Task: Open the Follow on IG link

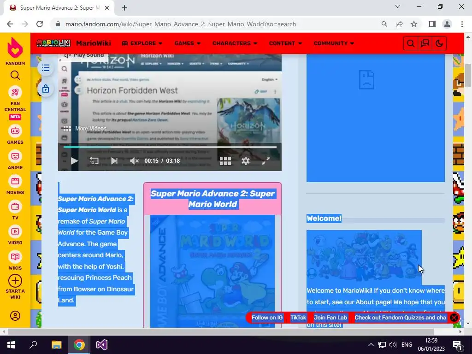Action: pos(267,318)
